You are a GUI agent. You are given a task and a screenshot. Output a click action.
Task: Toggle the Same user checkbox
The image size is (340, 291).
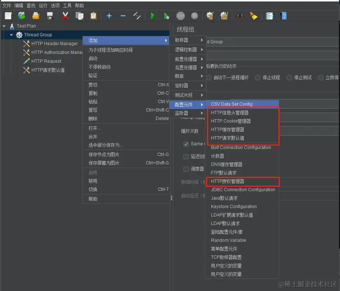coord(186,144)
